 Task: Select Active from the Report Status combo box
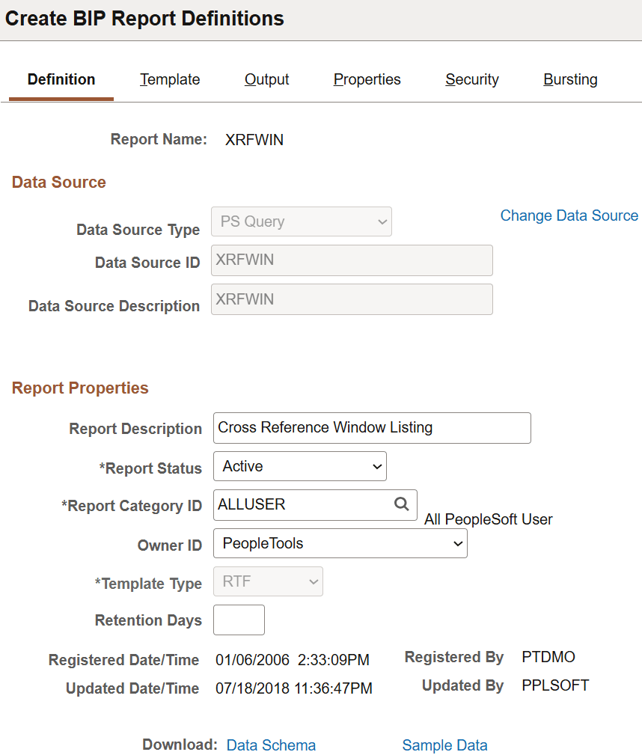pyautogui.click(x=299, y=466)
